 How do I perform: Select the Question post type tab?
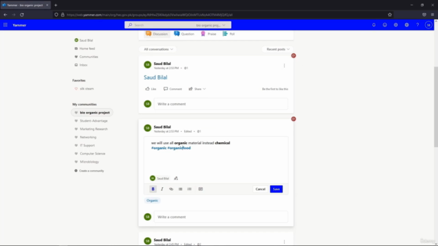pyautogui.click(x=184, y=34)
